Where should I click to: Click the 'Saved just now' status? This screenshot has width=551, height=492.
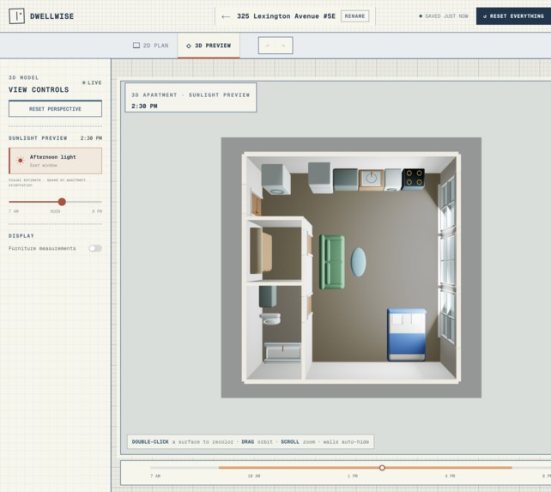(444, 16)
